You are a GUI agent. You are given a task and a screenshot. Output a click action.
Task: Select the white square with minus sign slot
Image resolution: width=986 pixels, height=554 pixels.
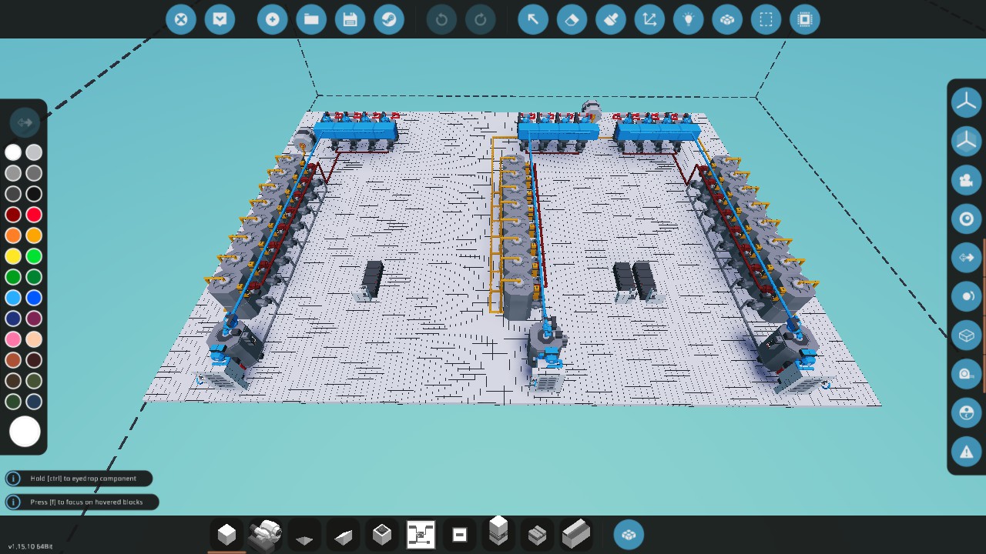point(460,534)
